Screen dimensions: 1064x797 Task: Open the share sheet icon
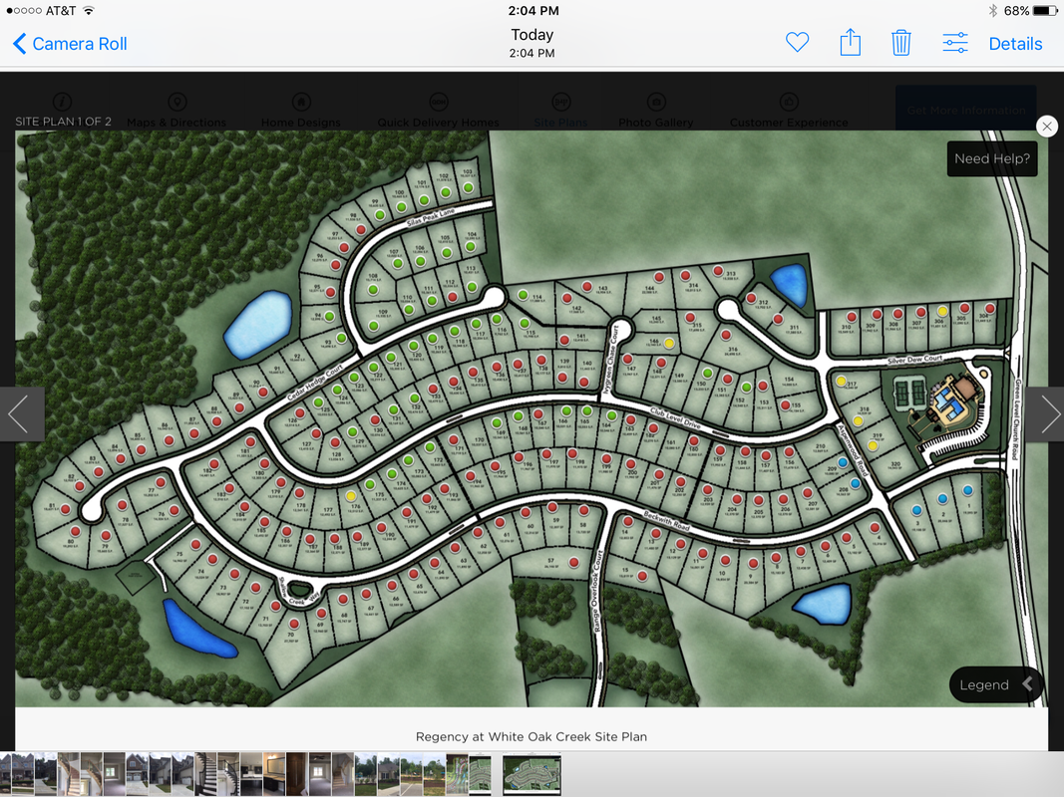[x=850, y=43]
